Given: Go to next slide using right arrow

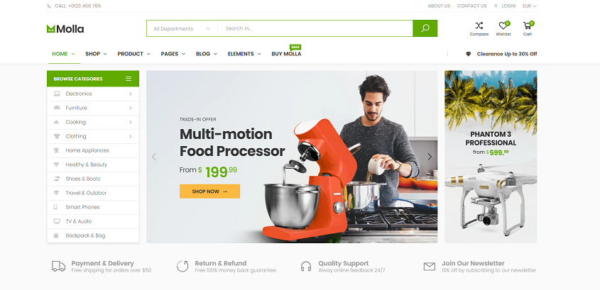Looking at the screenshot, I should coord(430,157).
